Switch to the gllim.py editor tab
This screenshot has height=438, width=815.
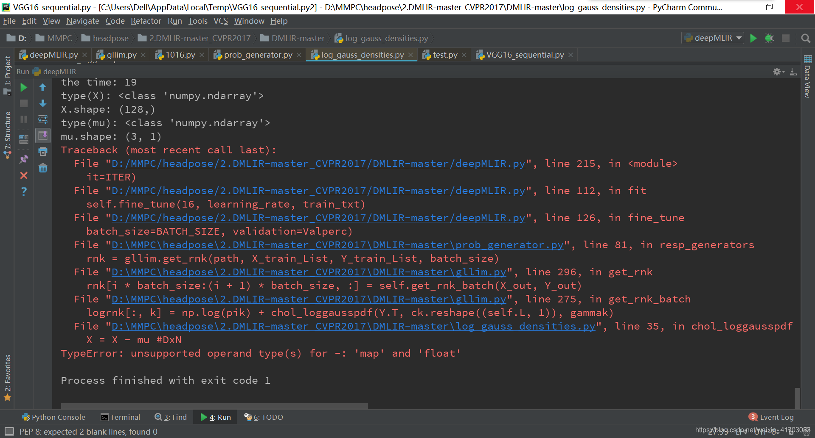click(121, 55)
